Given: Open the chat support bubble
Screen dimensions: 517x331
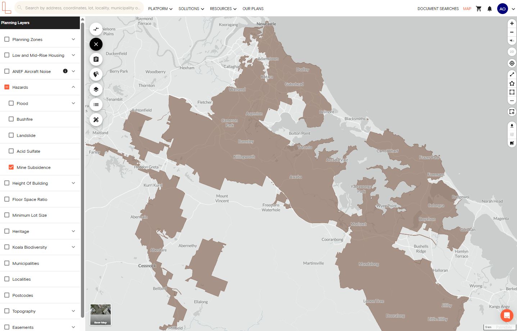Looking at the screenshot, I should [x=507, y=316].
